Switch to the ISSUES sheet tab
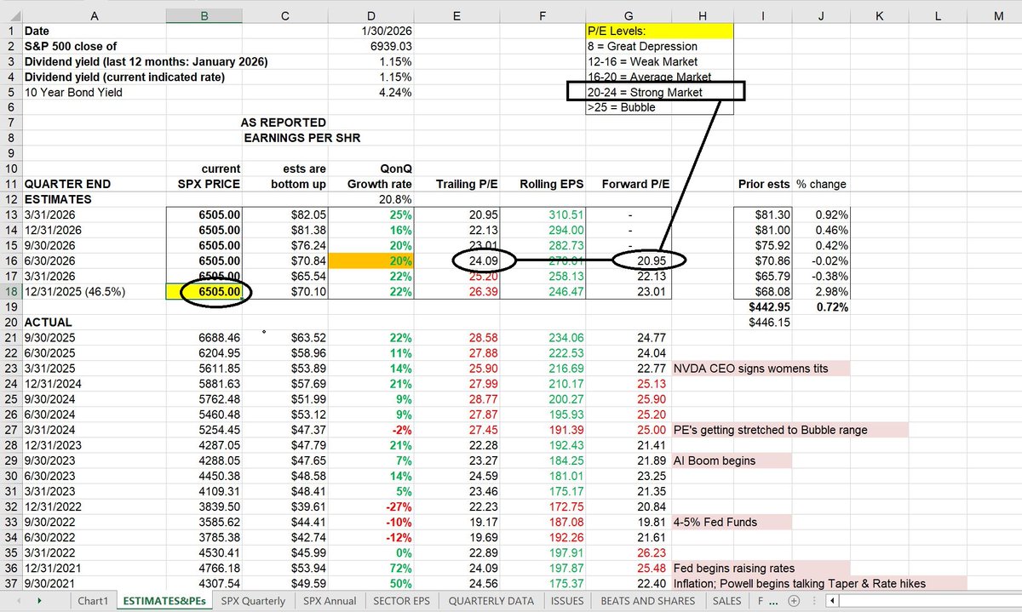This screenshot has height=612, width=1022. coord(567,600)
